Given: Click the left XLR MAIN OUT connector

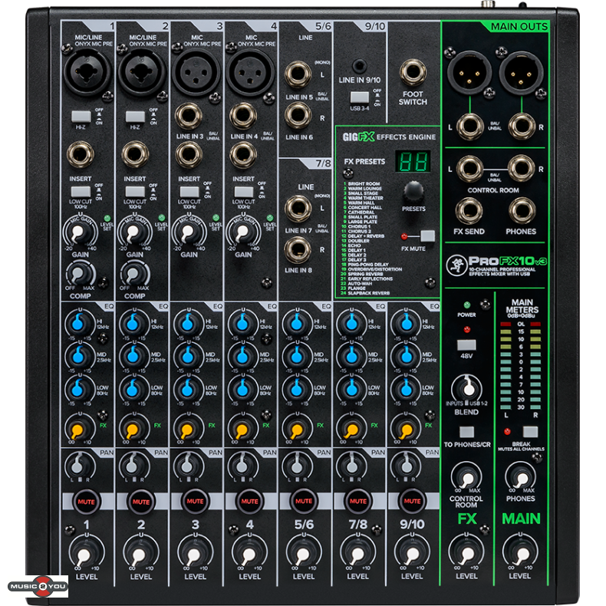Looking at the screenshot, I should pyautogui.click(x=469, y=73).
